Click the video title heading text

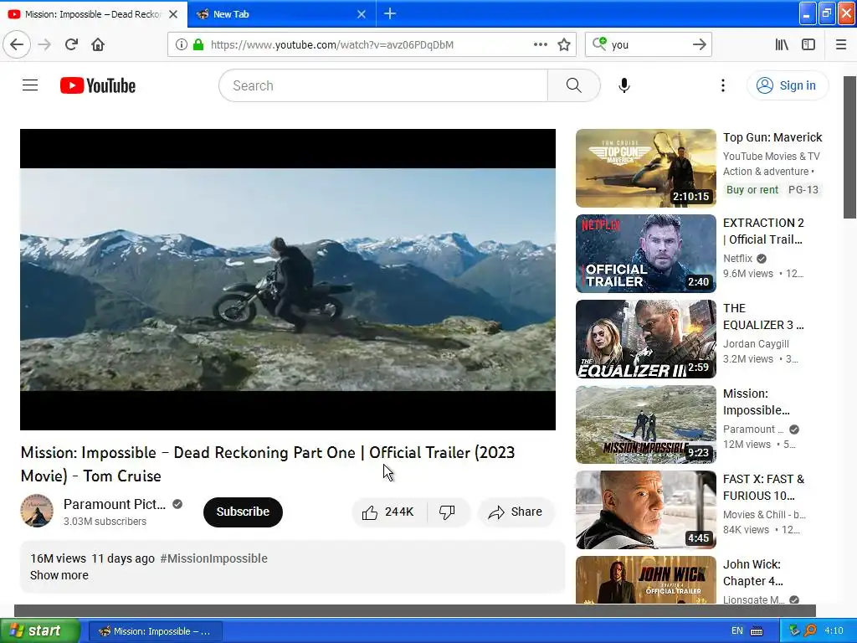[x=268, y=464]
